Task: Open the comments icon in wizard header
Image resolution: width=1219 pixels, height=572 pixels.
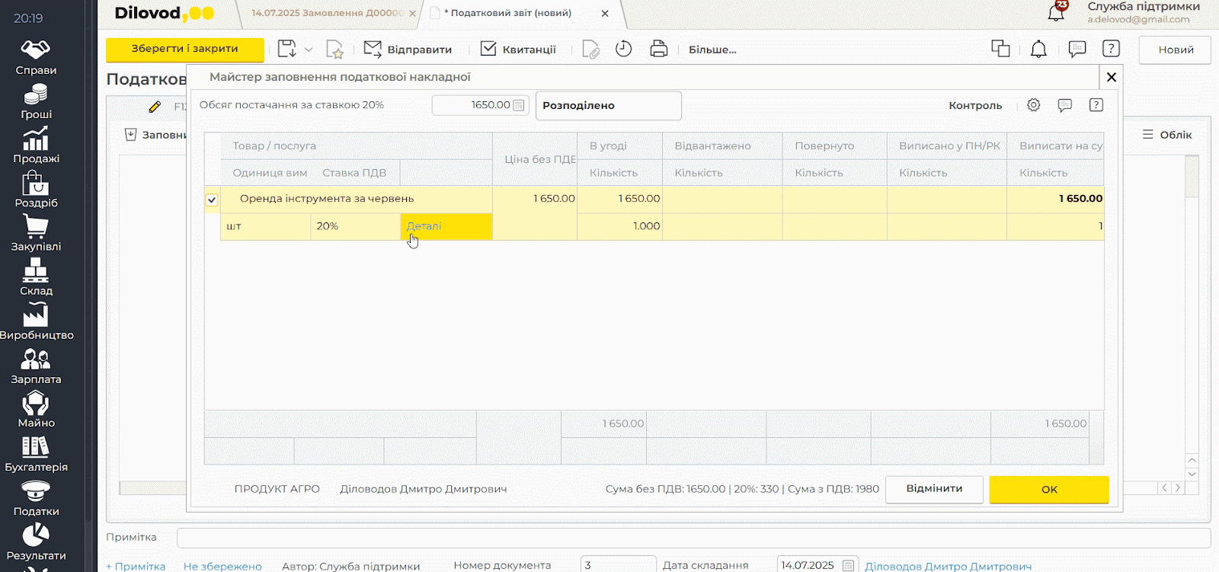Action: coord(1064,105)
